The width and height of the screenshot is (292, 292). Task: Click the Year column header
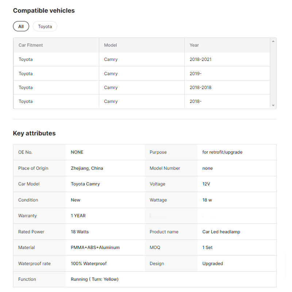pos(194,45)
